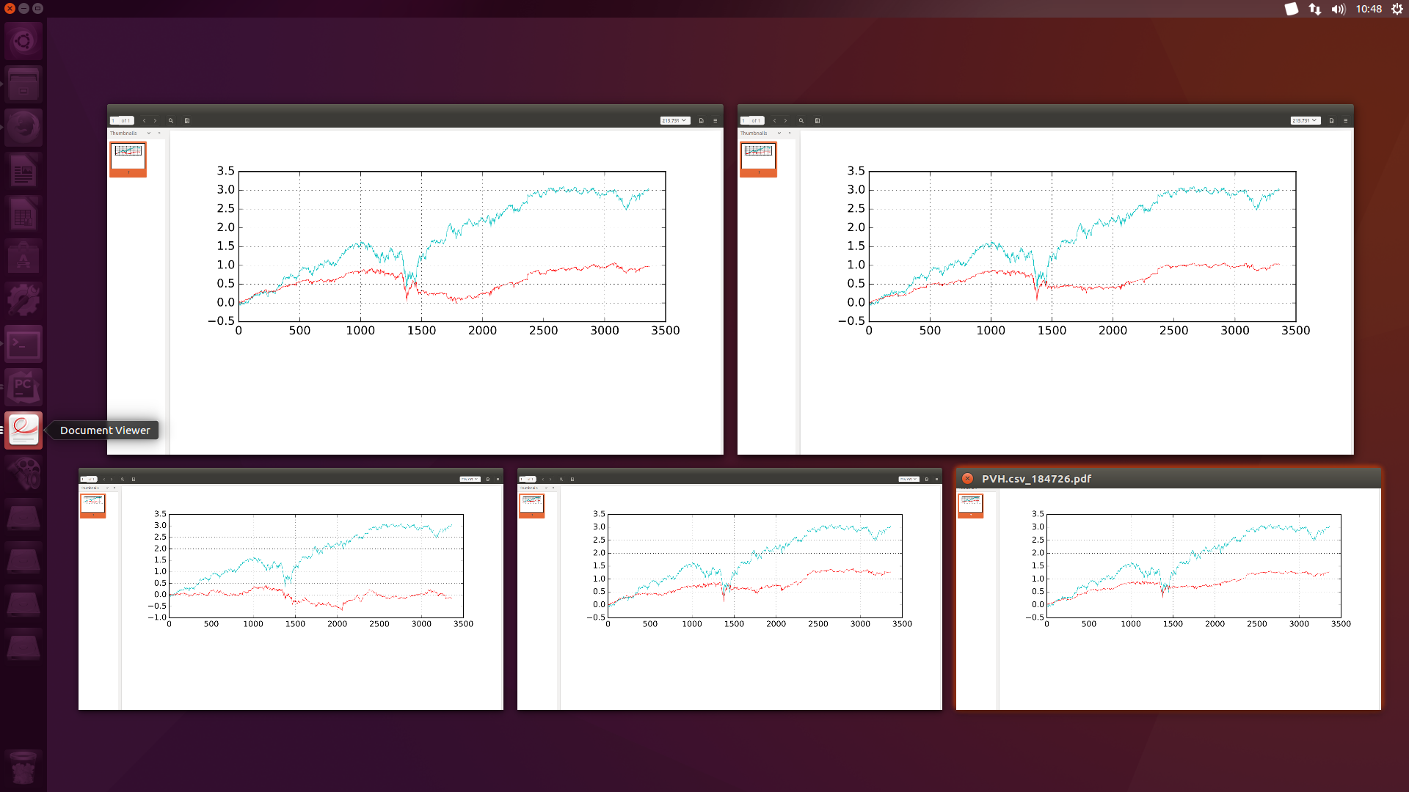
Task: Expand Thumbnails sidebar selector in upper-left viewer
Action: point(148,133)
